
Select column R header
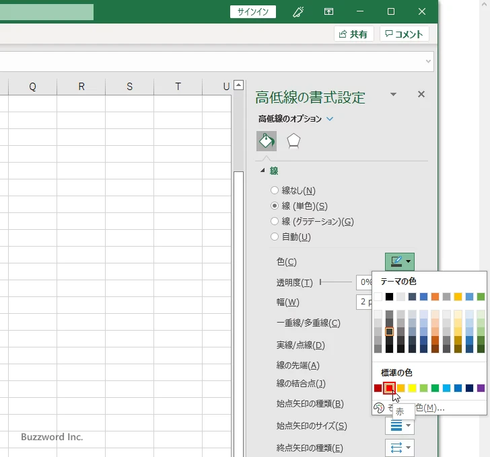coord(81,87)
